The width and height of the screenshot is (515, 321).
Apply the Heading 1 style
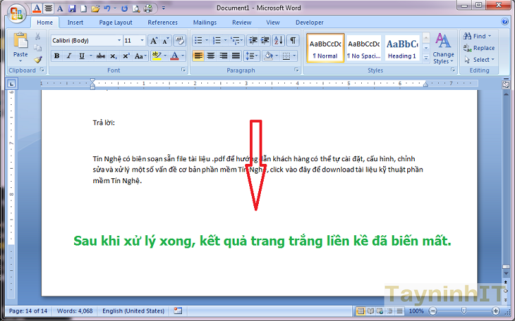coord(402,48)
